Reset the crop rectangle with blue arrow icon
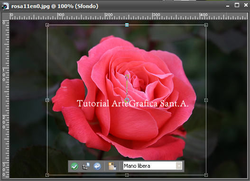 [x=97, y=166]
